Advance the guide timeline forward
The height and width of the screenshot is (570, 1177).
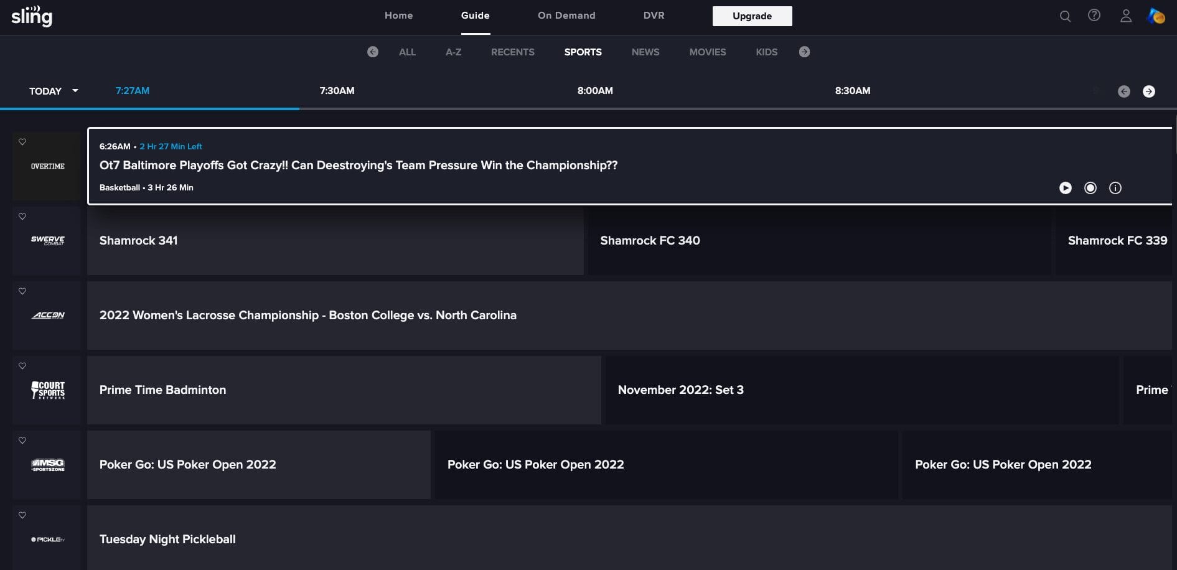pyautogui.click(x=1149, y=91)
